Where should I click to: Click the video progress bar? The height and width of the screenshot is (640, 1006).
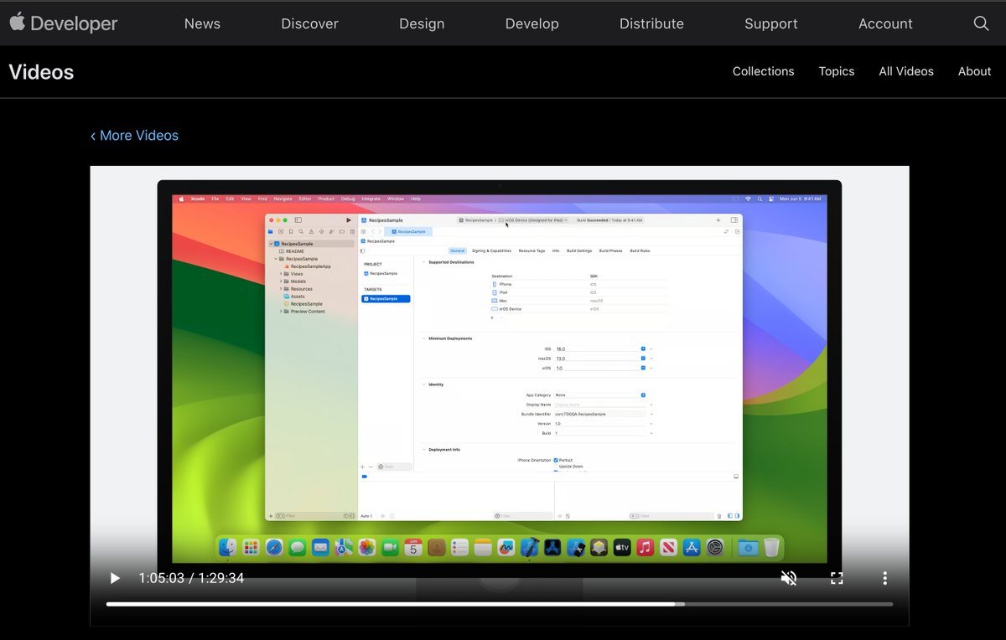[x=500, y=604]
